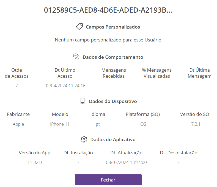Select the iPhone 11 model value

point(60,124)
